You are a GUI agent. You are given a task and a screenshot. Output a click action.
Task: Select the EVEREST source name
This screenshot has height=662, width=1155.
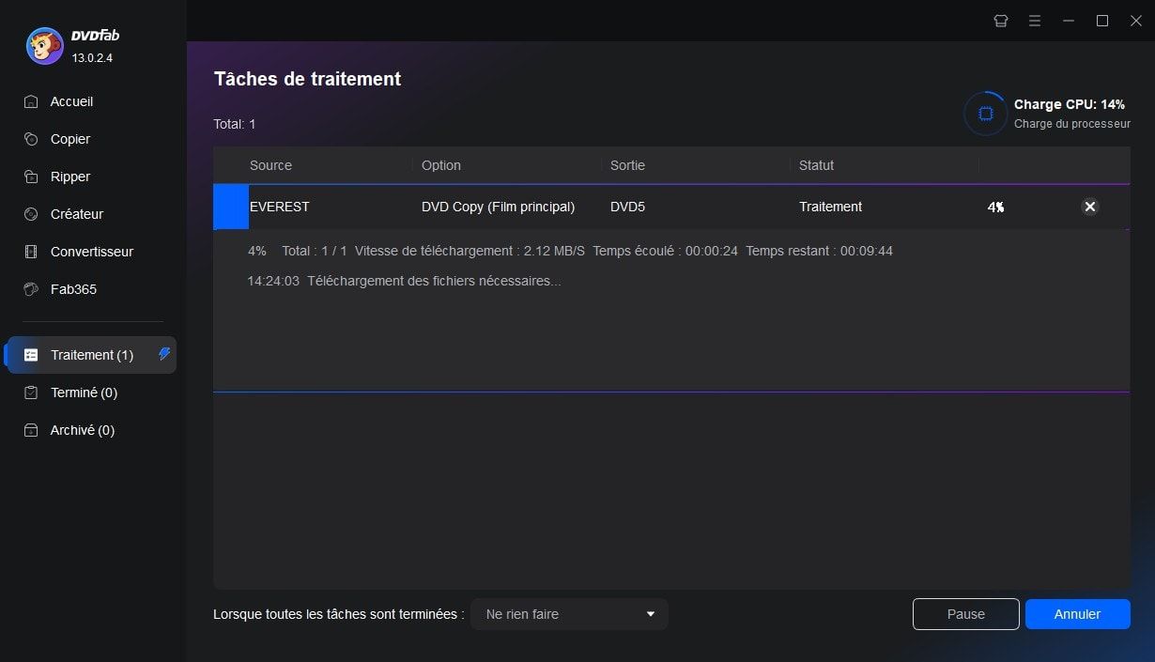tap(279, 207)
